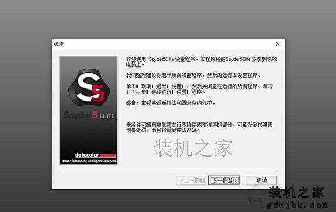Click the paragraph starting with 未经许可擅自复制或发行本程序
The image size is (336, 212).
(199, 127)
